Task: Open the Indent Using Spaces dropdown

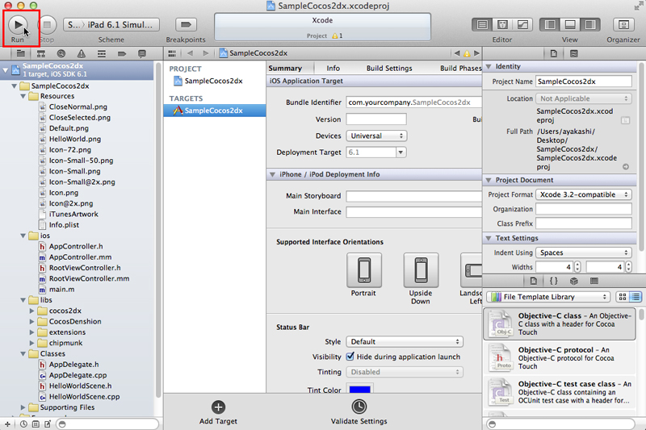Action: point(583,253)
